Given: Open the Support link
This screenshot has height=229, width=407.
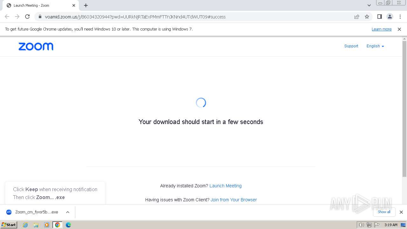Looking at the screenshot, I should (x=351, y=46).
